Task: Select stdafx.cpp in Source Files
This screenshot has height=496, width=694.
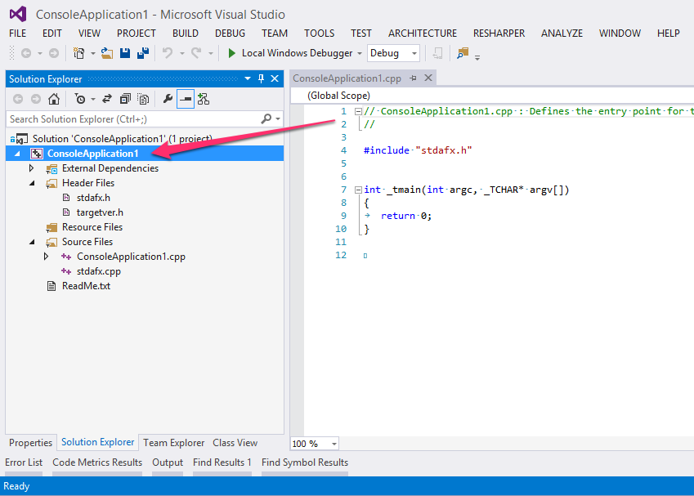Action: click(x=98, y=271)
